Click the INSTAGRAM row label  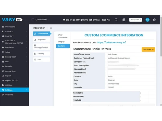tap(78, 96)
